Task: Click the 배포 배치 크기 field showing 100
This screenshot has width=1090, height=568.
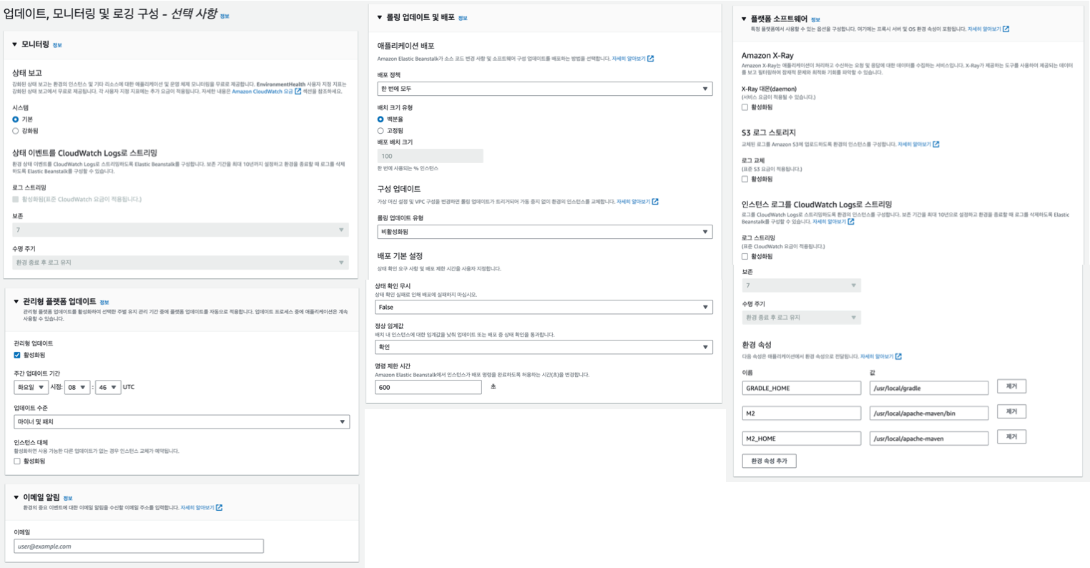Action: click(x=431, y=156)
